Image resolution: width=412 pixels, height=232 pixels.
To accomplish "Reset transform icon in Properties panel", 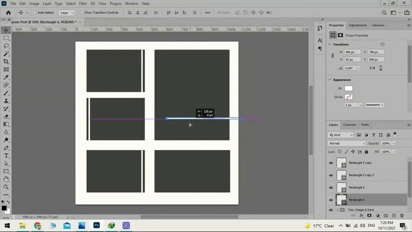I will (382, 44).
